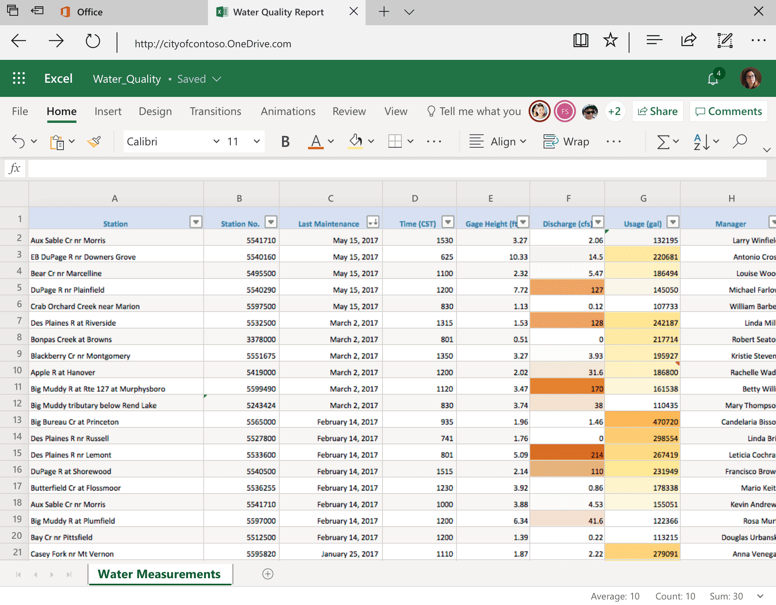Click the Sort A to Z icon
776x605 pixels.
point(701,141)
